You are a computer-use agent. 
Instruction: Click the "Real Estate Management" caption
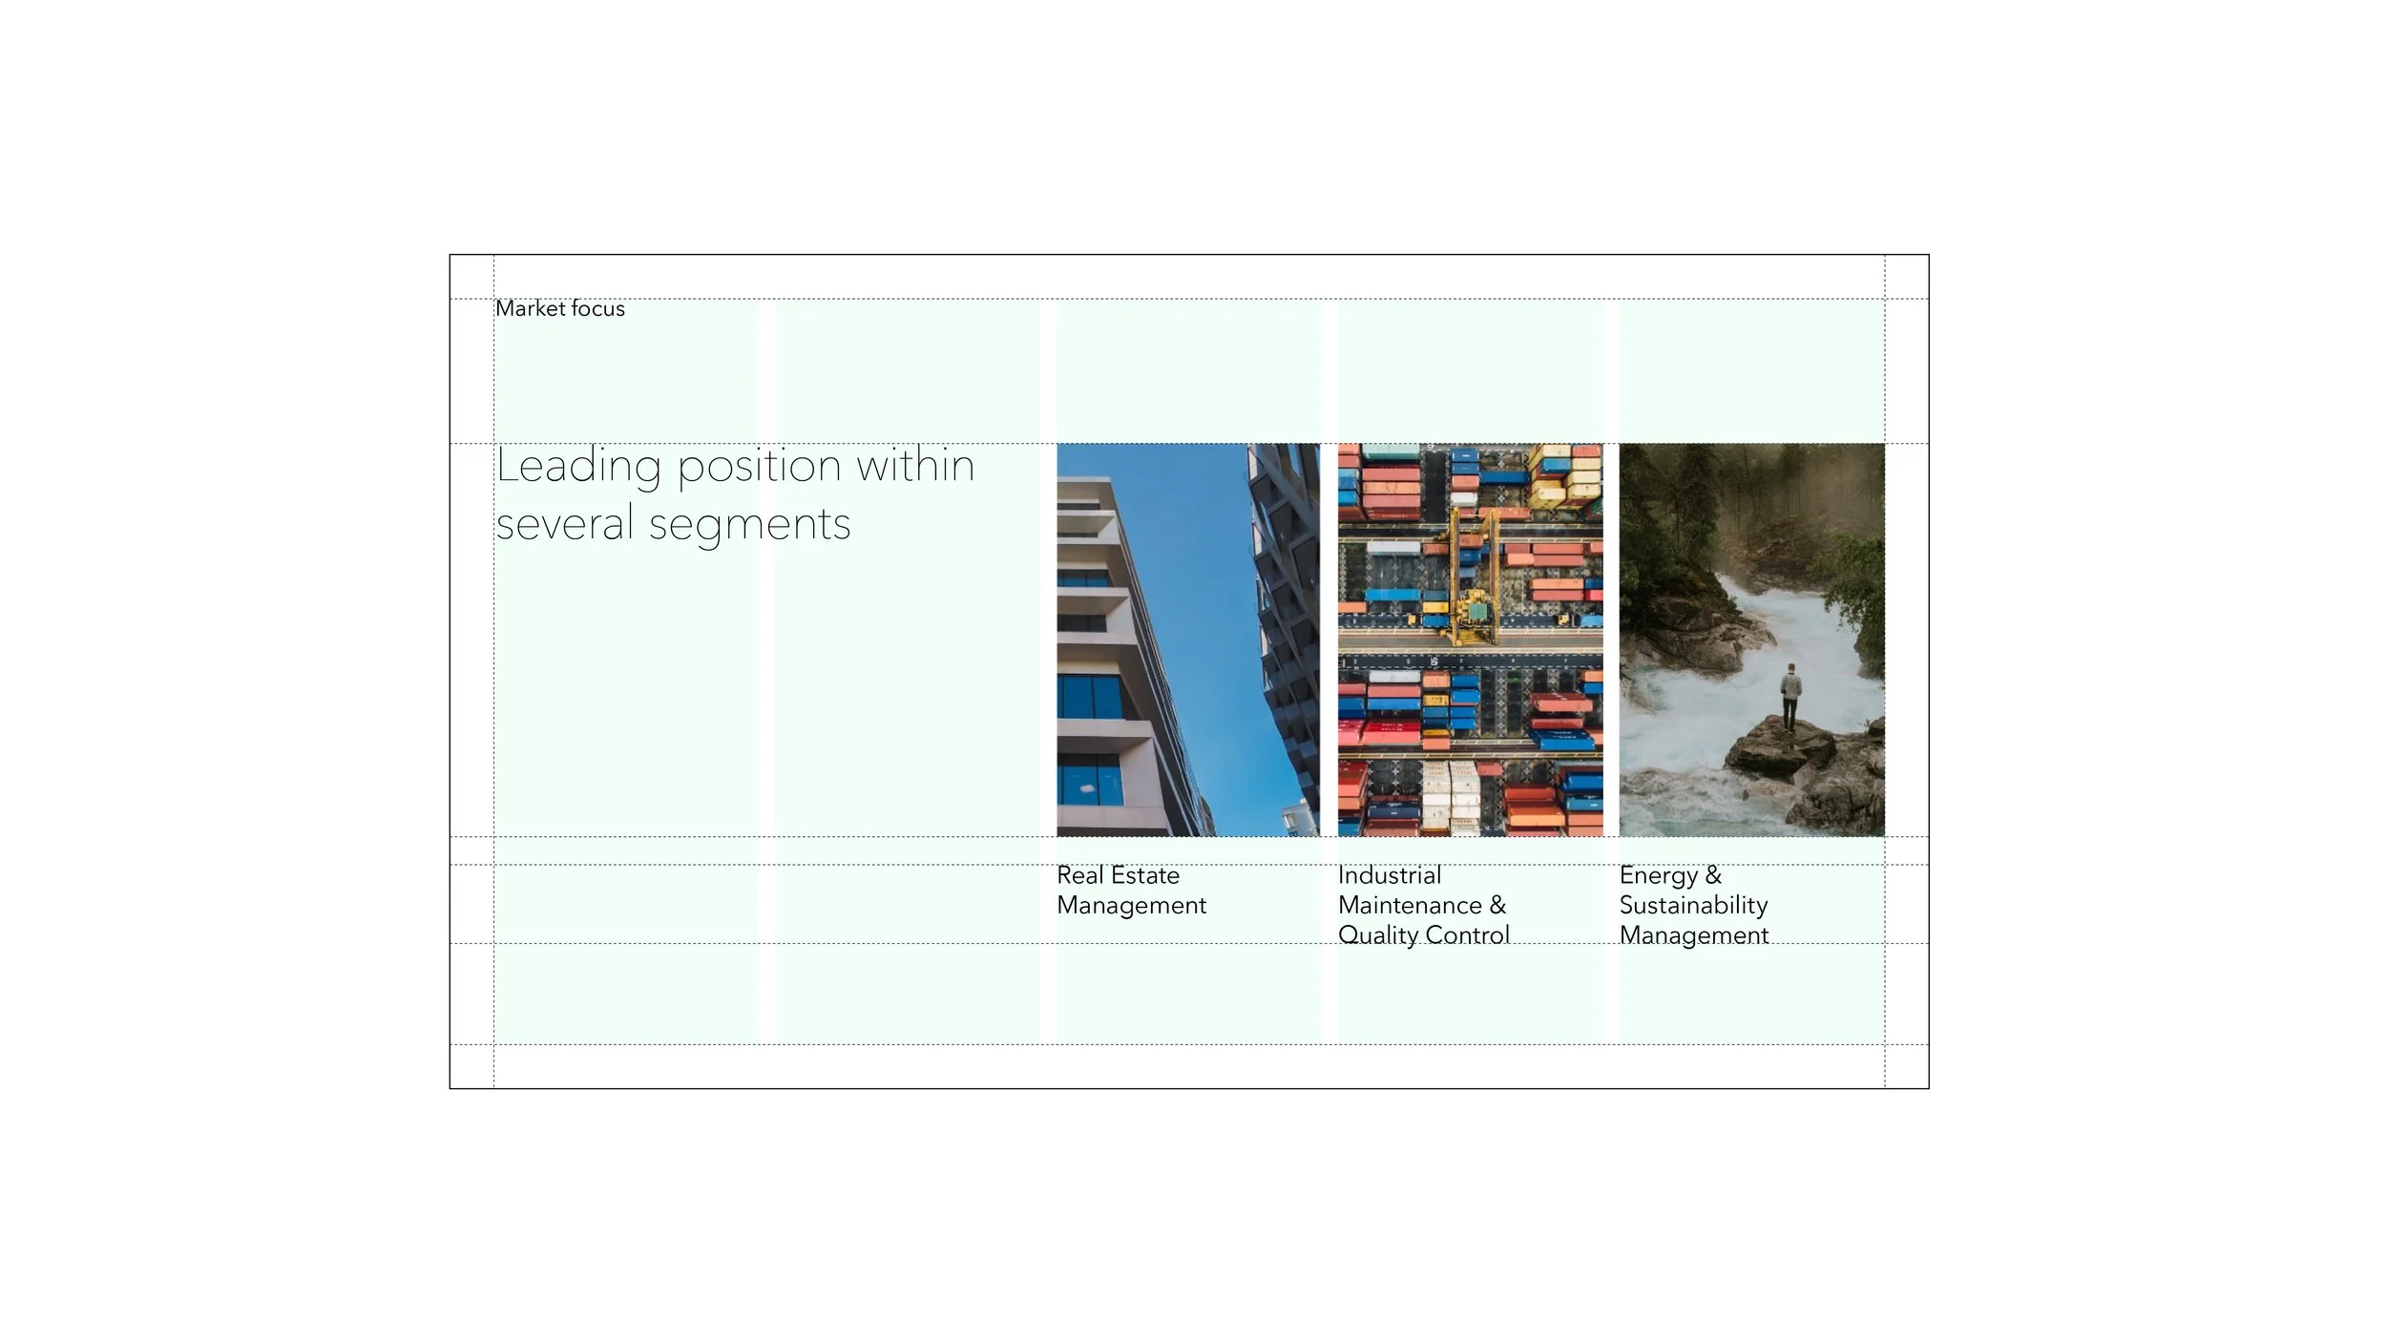1131,890
